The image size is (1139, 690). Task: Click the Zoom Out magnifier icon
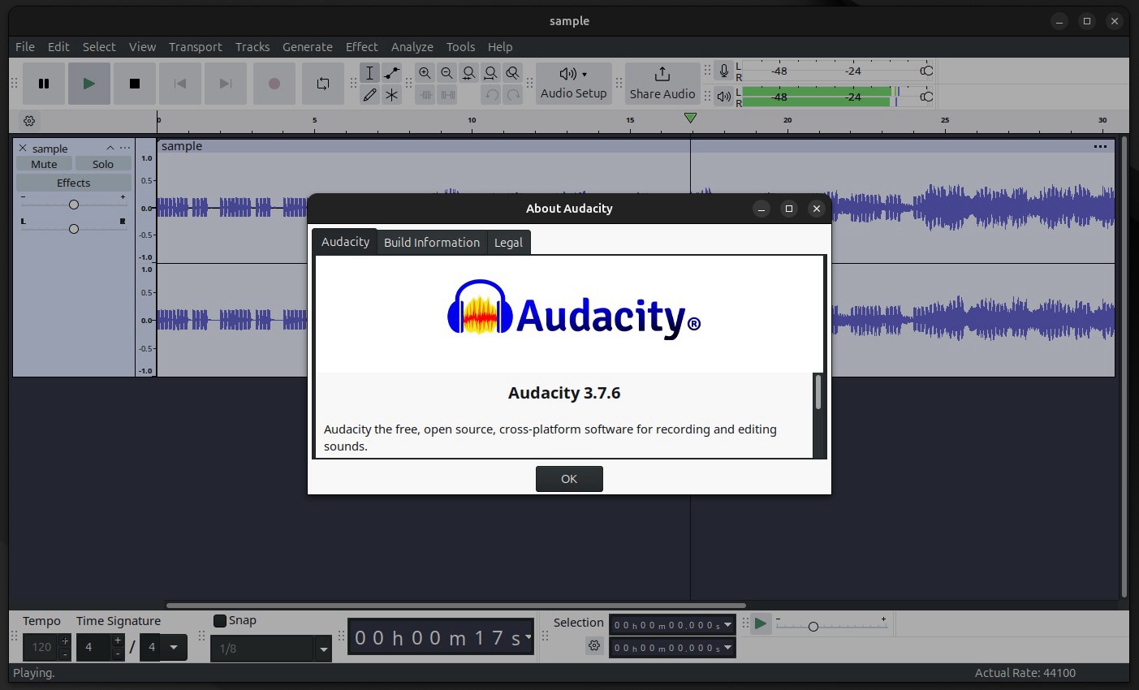tap(447, 73)
